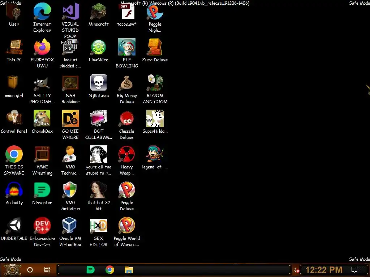Open SuperHilda... pixel icon
The width and height of the screenshot is (370, 277).
coord(155,118)
